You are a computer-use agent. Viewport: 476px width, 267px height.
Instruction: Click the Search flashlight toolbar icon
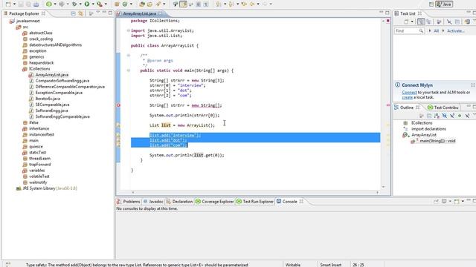(158, 4)
